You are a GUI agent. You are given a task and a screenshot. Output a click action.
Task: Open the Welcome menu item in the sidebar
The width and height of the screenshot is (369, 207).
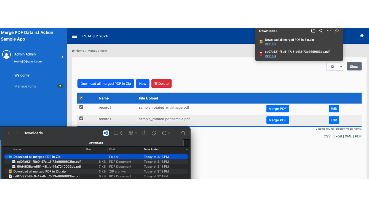point(22,75)
